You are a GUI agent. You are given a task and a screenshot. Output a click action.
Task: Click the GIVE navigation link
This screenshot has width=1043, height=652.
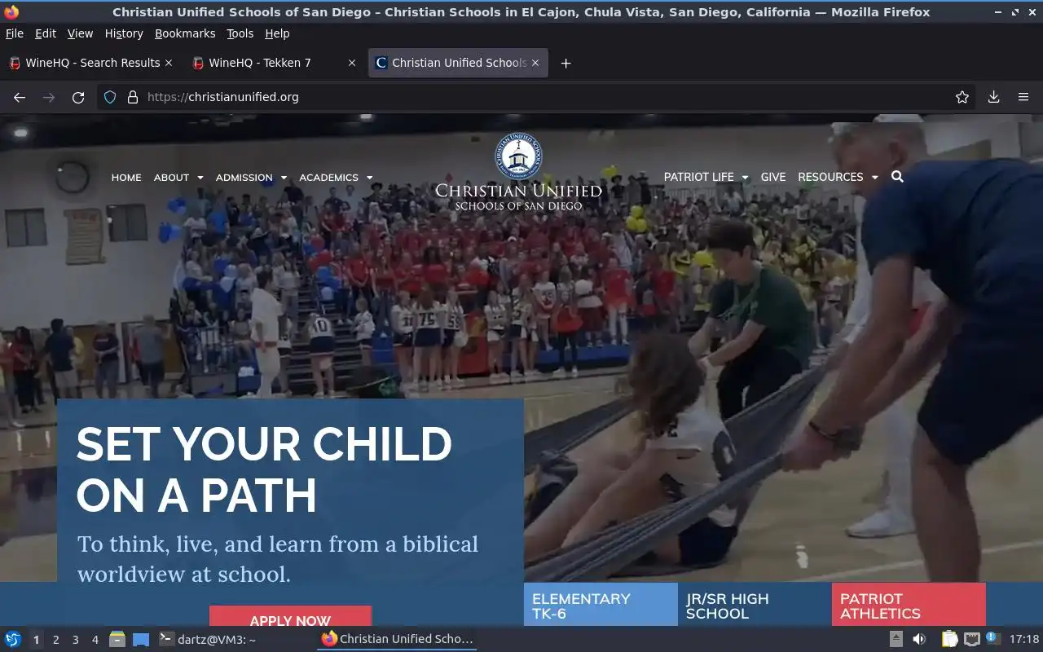click(773, 177)
